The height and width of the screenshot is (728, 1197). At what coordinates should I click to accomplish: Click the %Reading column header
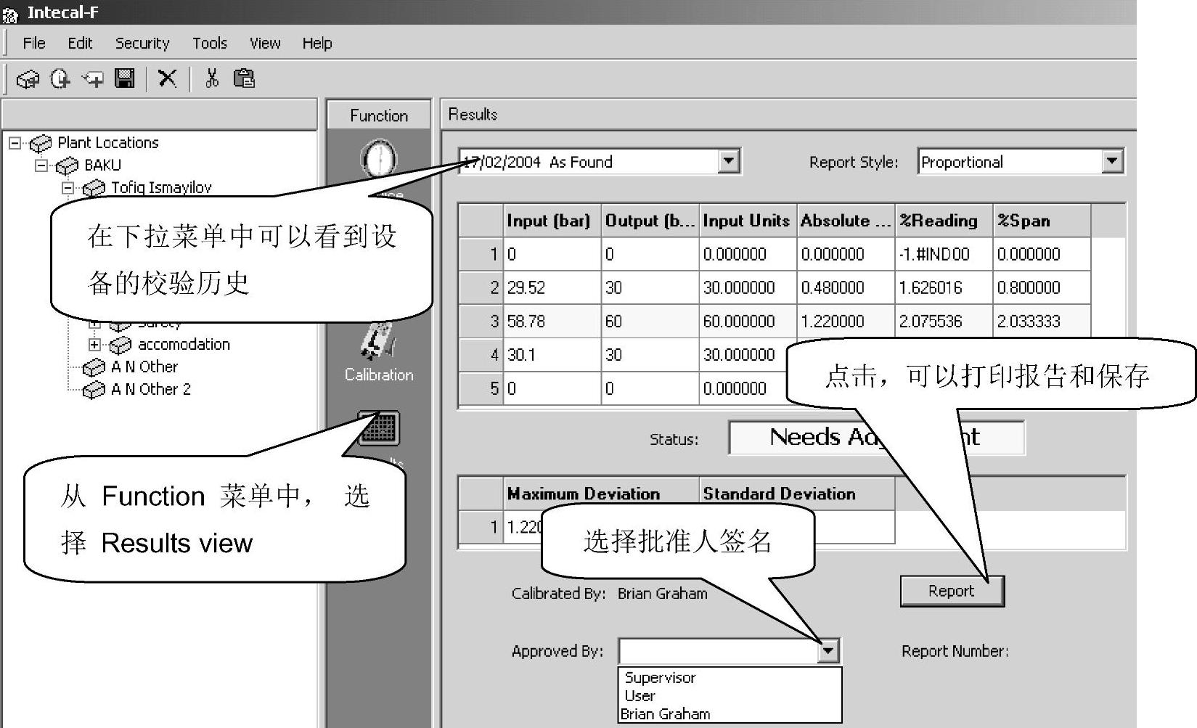(x=944, y=221)
